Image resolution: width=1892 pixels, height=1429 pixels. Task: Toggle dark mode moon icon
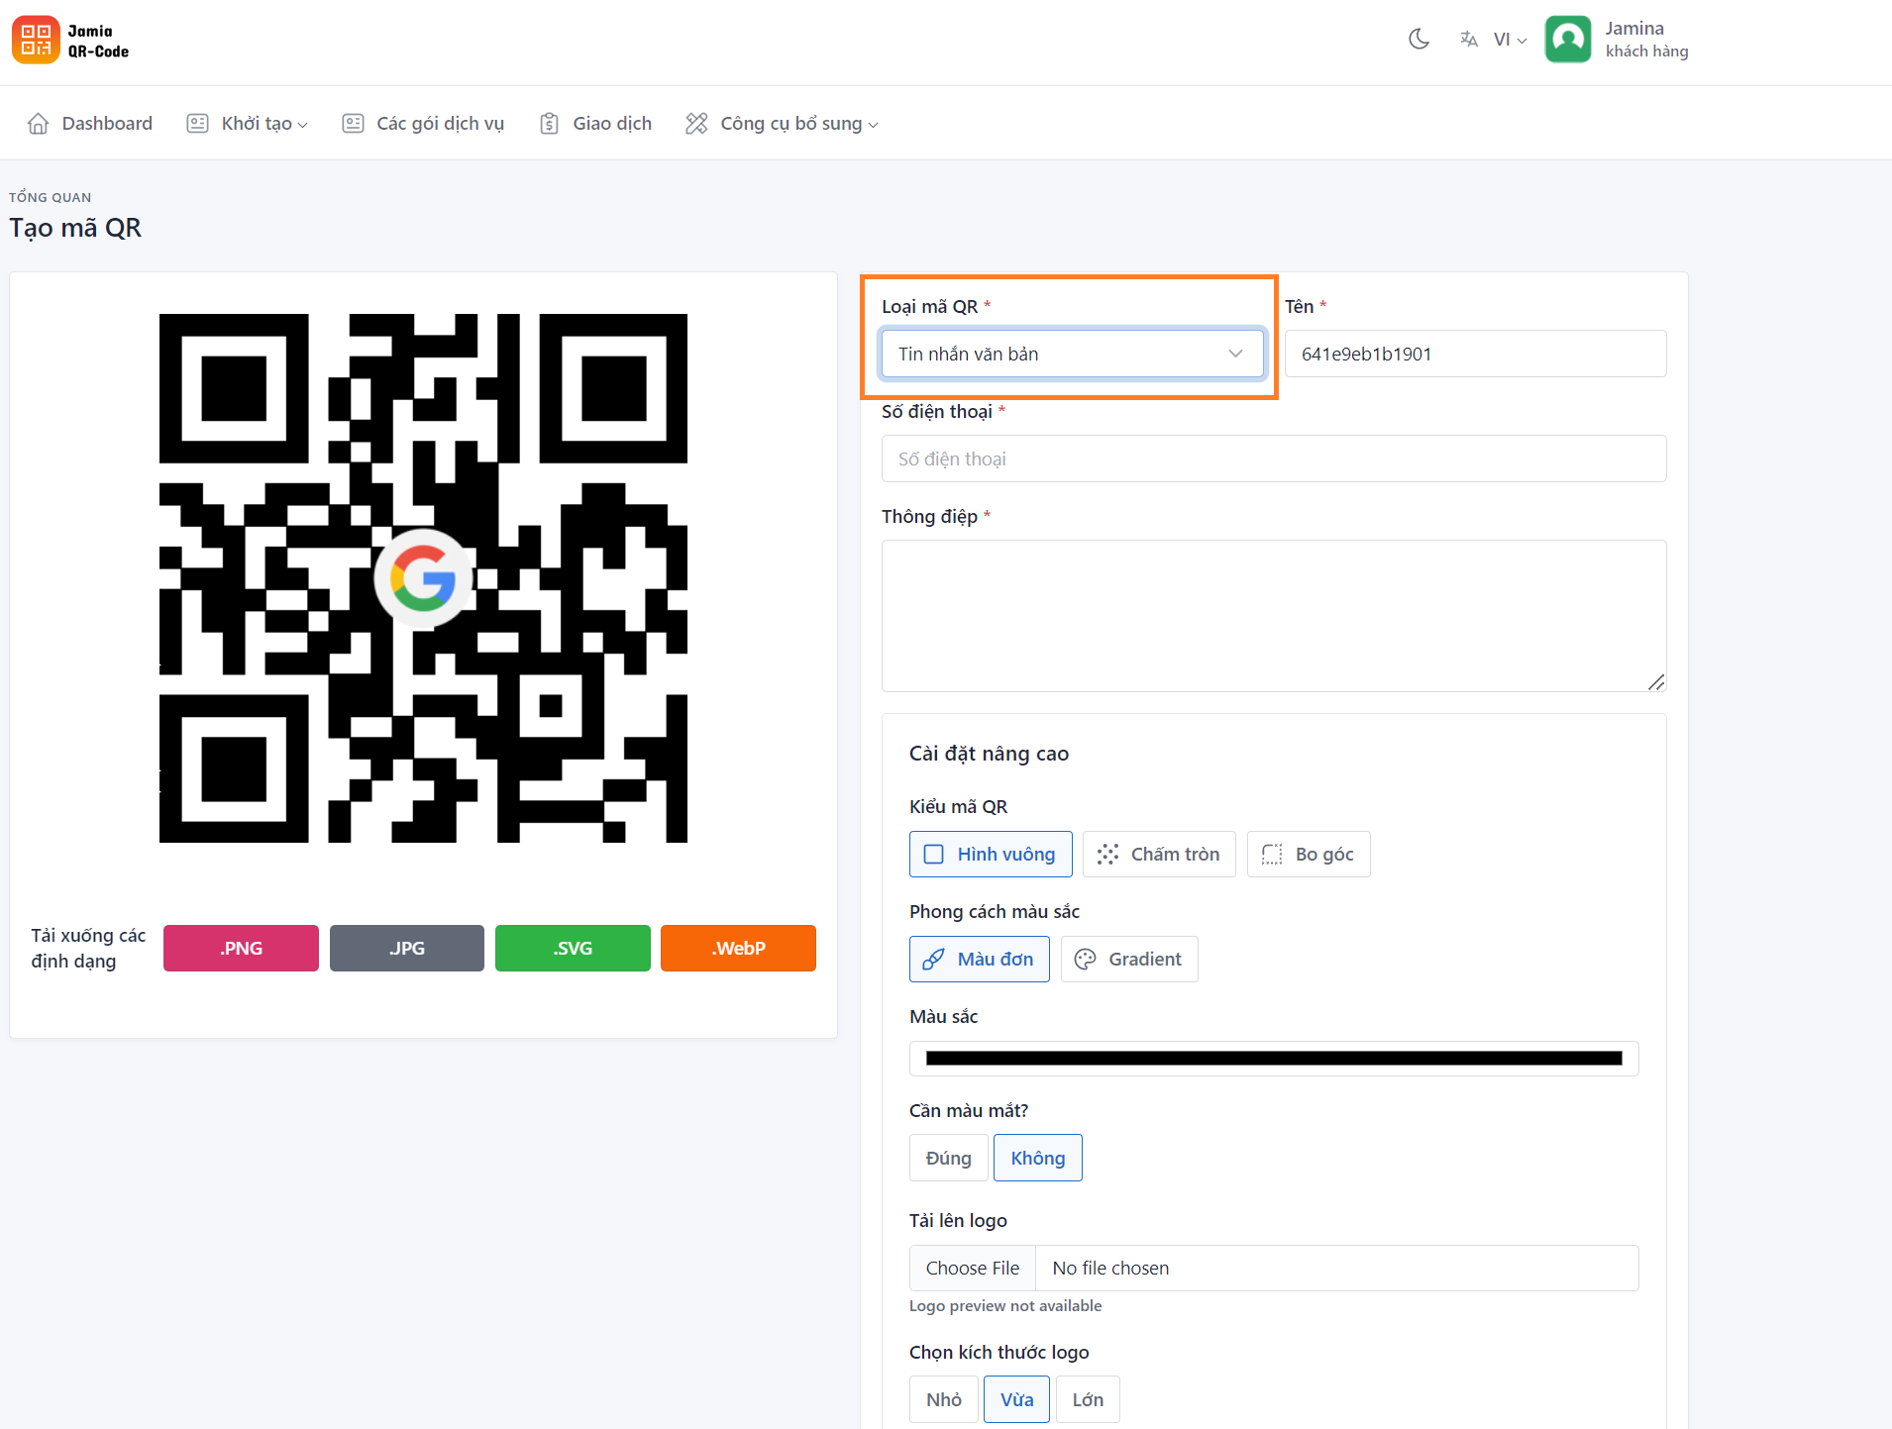(x=1419, y=40)
